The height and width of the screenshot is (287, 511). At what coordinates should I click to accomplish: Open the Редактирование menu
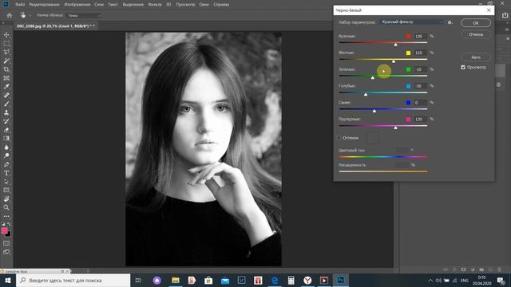point(45,5)
